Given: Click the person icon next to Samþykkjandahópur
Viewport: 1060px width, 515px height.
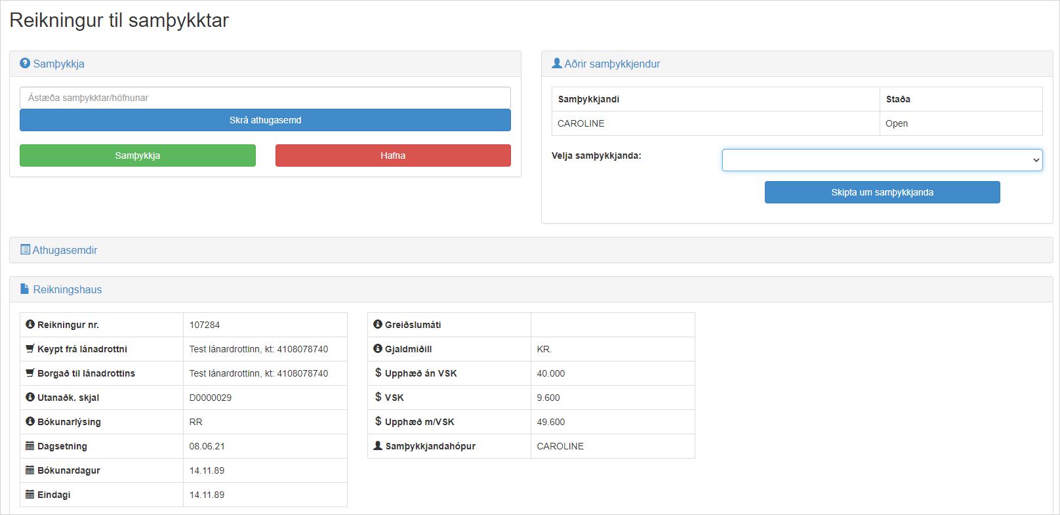Looking at the screenshot, I should pyautogui.click(x=378, y=446).
